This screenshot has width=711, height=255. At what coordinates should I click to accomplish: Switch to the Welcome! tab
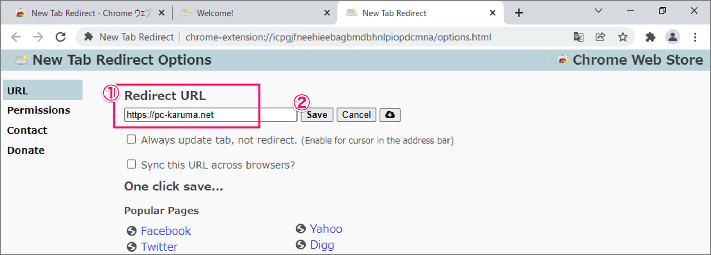click(215, 12)
